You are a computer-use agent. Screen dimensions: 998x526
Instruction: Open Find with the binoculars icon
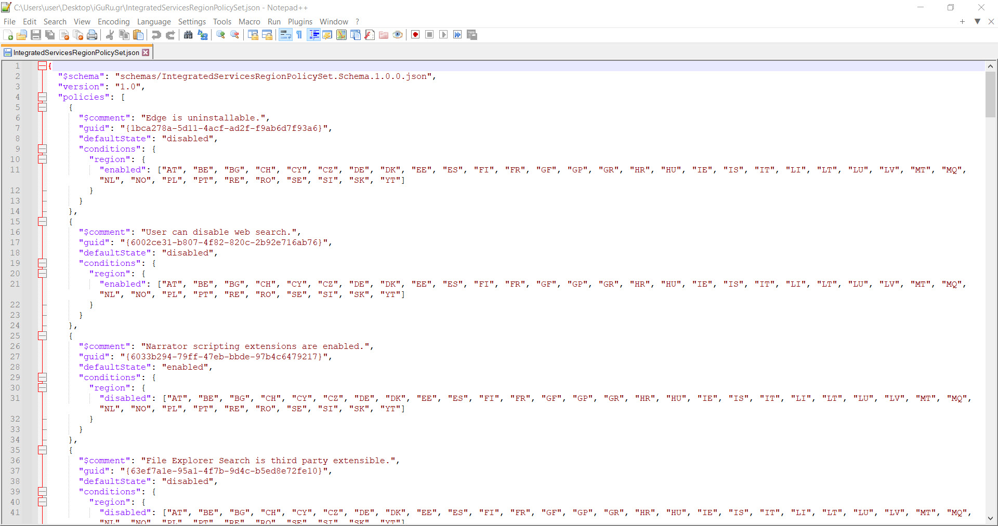(188, 35)
